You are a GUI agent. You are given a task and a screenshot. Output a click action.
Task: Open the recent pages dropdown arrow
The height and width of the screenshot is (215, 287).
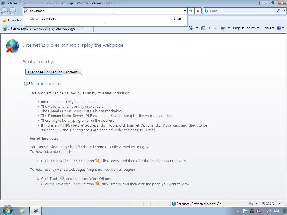(x=18, y=11)
